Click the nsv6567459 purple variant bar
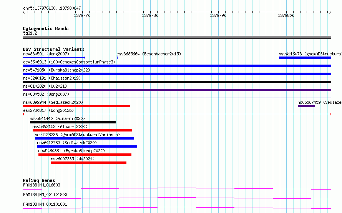Image resolution: width=342 pixels, height=213 pixels. pos(306,106)
